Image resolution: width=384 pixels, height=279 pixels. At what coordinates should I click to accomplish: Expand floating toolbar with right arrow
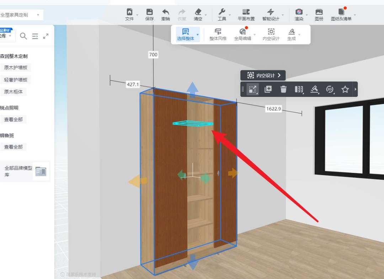tap(355, 89)
